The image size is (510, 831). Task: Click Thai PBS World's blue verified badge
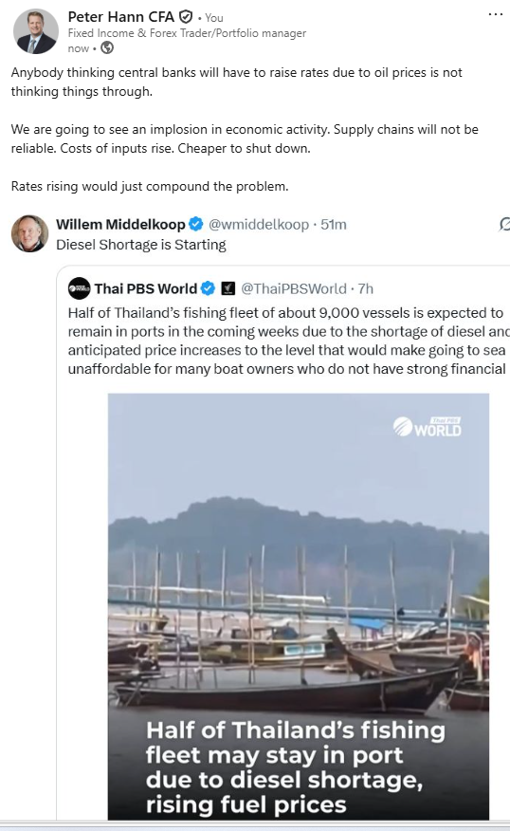coord(209,288)
